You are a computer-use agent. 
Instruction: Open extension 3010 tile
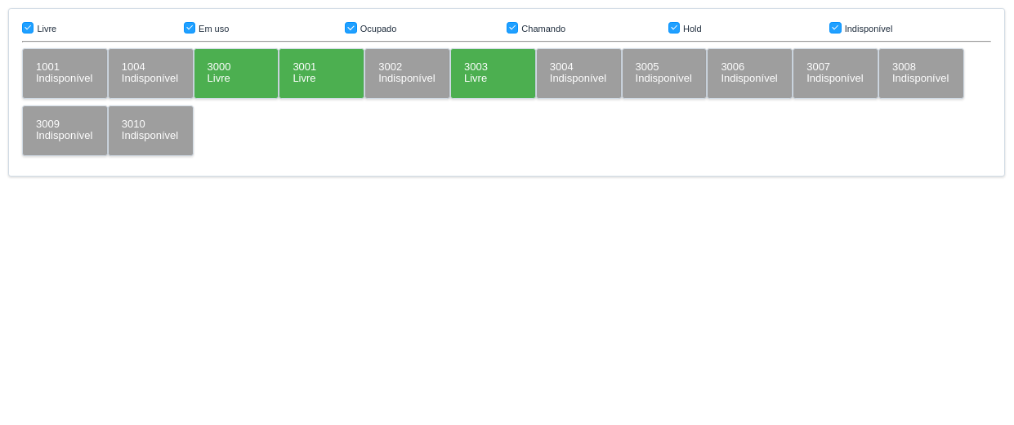point(150,131)
